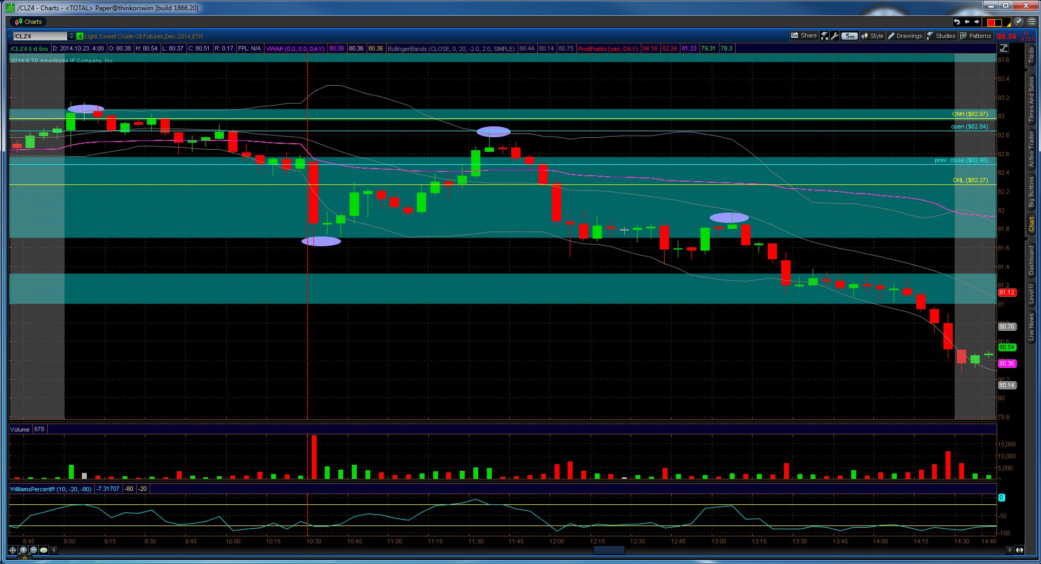Click the pushpin icon

pos(1018,22)
